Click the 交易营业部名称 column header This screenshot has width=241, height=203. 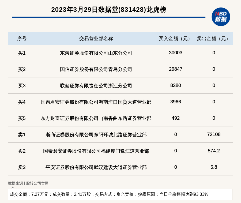click(x=96, y=39)
